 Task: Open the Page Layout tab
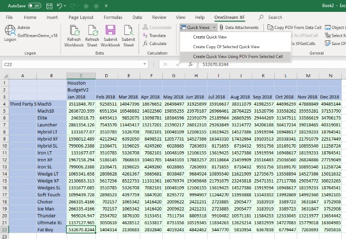81,17
